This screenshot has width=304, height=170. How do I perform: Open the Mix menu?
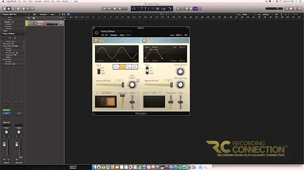point(53,1)
